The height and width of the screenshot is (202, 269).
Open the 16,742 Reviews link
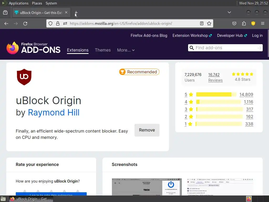click(215, 77)
